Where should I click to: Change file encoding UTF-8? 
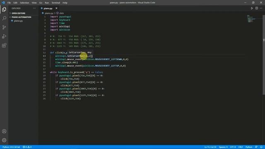tap(233, 147)
